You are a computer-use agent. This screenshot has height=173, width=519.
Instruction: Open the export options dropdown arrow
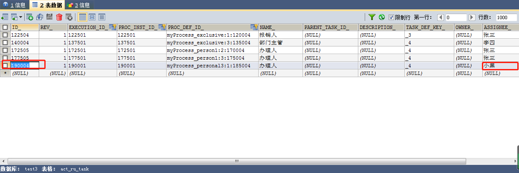click(x=20, y=17)
